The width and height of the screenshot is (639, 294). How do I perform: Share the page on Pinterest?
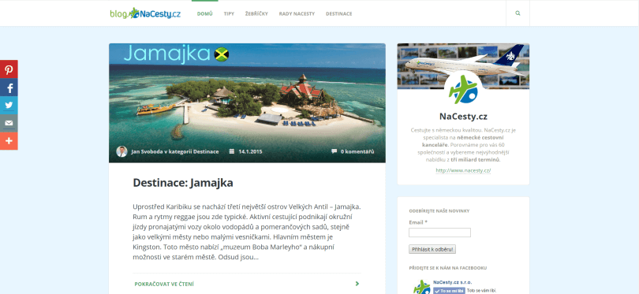9,69
